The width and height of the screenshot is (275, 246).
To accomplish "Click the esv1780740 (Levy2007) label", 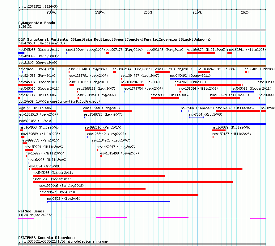I will coord(88,69).
